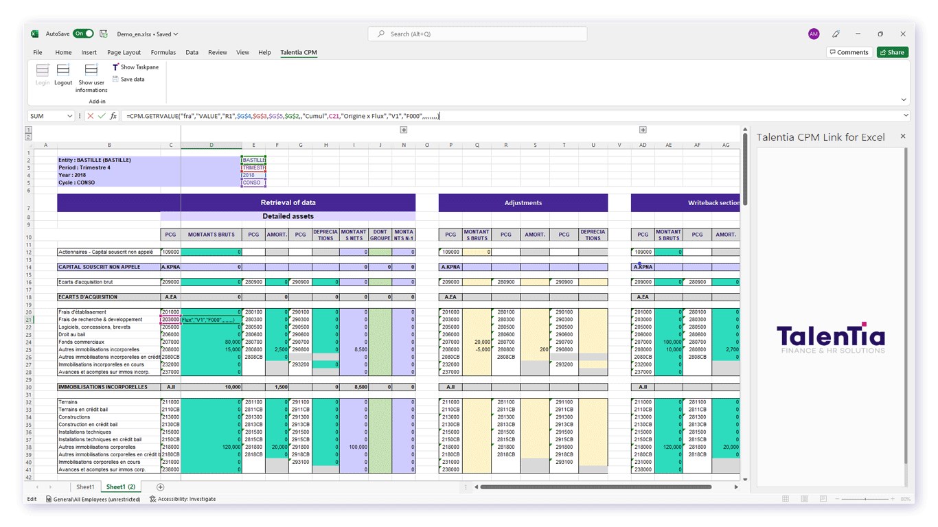Screen dimensions: 938x527
Task: Click the vertical scrollbar of the sheet
Action: [744, 169]
